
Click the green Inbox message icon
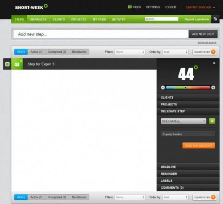130,7
